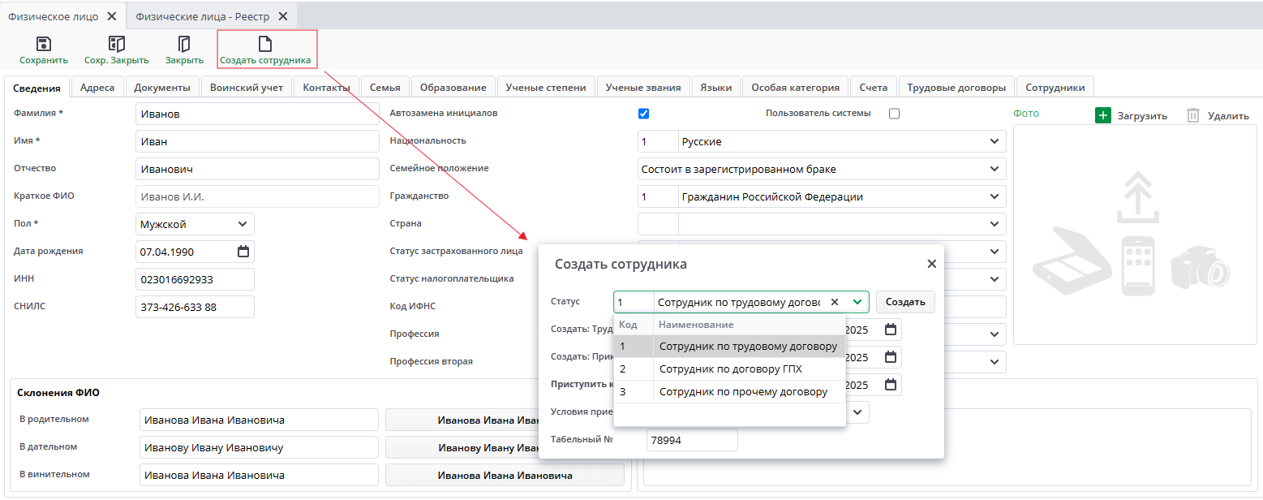
Task: Click the dative case name button
Action: (504, 448)
